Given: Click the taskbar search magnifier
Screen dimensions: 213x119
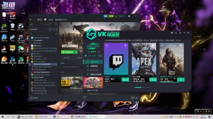Looking at the screenshot, I should point(8,117).
